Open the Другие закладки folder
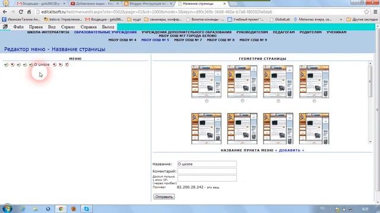The width and height of the screenshot is (380, 213). click(362, 20)
